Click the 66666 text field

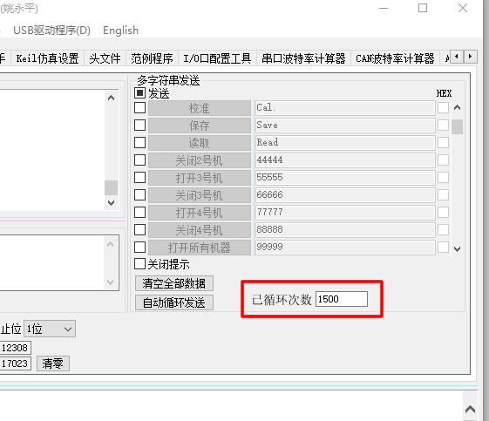point(345,195)
